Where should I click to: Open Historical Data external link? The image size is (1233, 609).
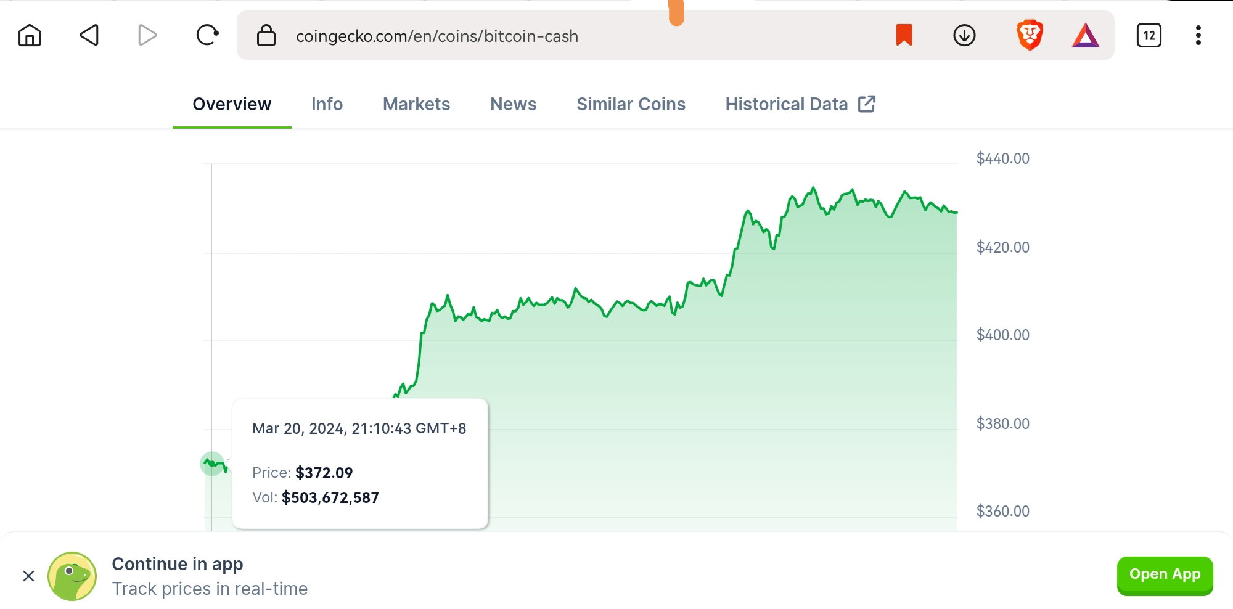coord(800,104)
